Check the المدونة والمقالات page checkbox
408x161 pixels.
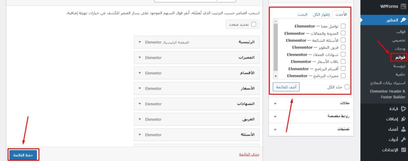click(343, 33)
